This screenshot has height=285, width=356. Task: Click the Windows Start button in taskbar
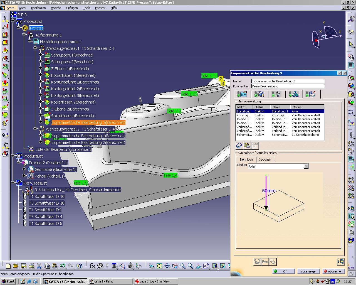point(8,281)
